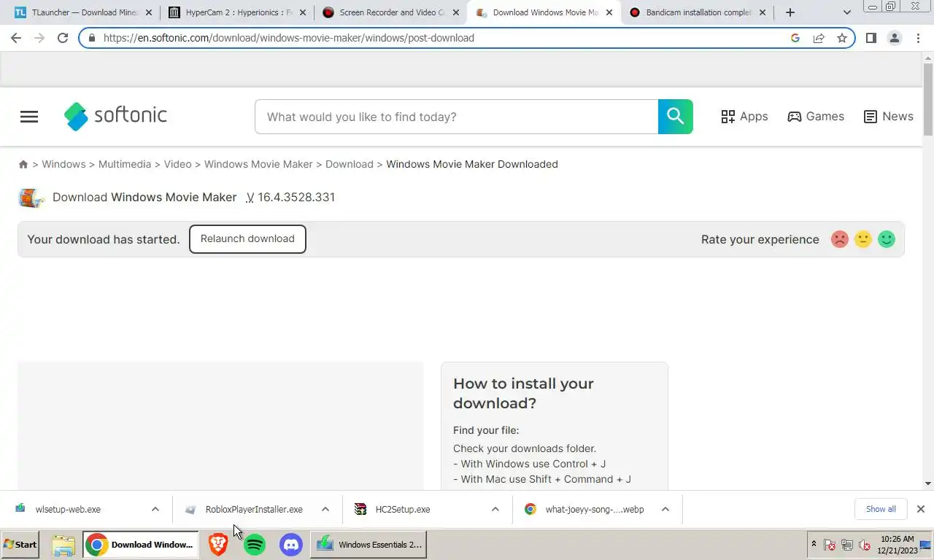Click the green search magnifier button

[x=675, y=117]
